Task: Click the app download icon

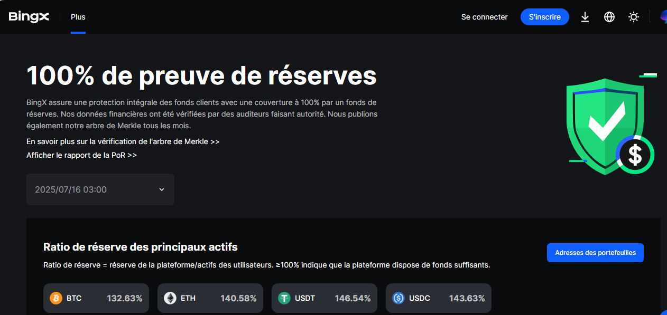Action: click(x=585, y=16)
